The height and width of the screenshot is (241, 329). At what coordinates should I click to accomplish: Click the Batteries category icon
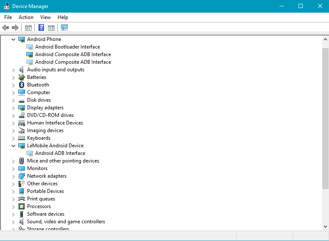[x=22, y=77]
